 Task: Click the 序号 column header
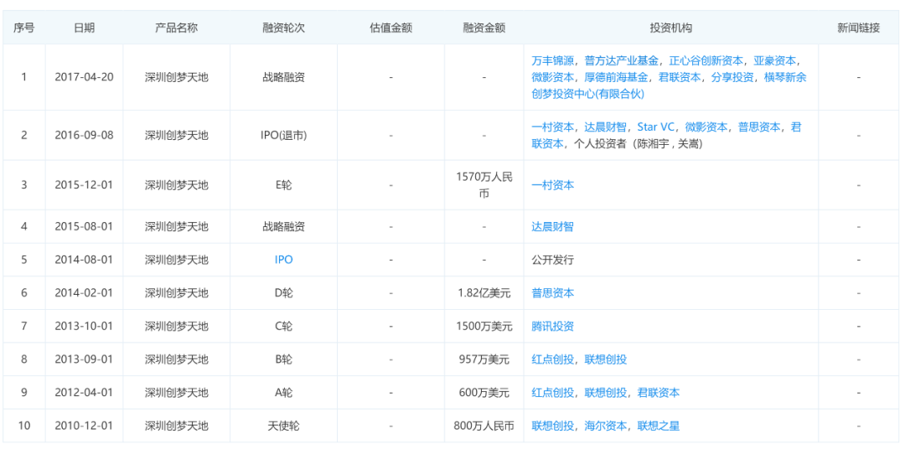(23, 28)
